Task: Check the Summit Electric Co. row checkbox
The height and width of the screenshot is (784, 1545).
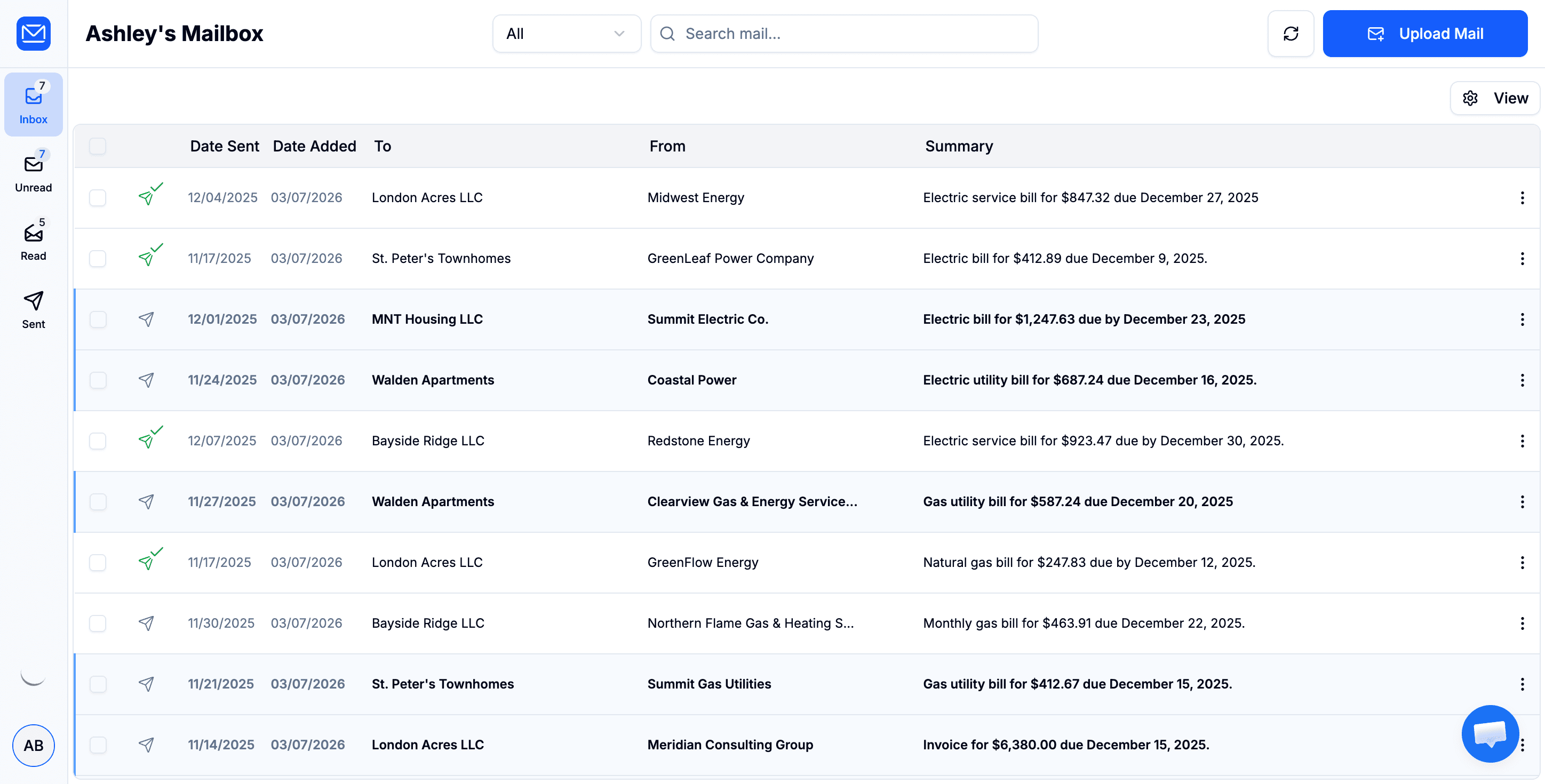Action: coord(98,319)
